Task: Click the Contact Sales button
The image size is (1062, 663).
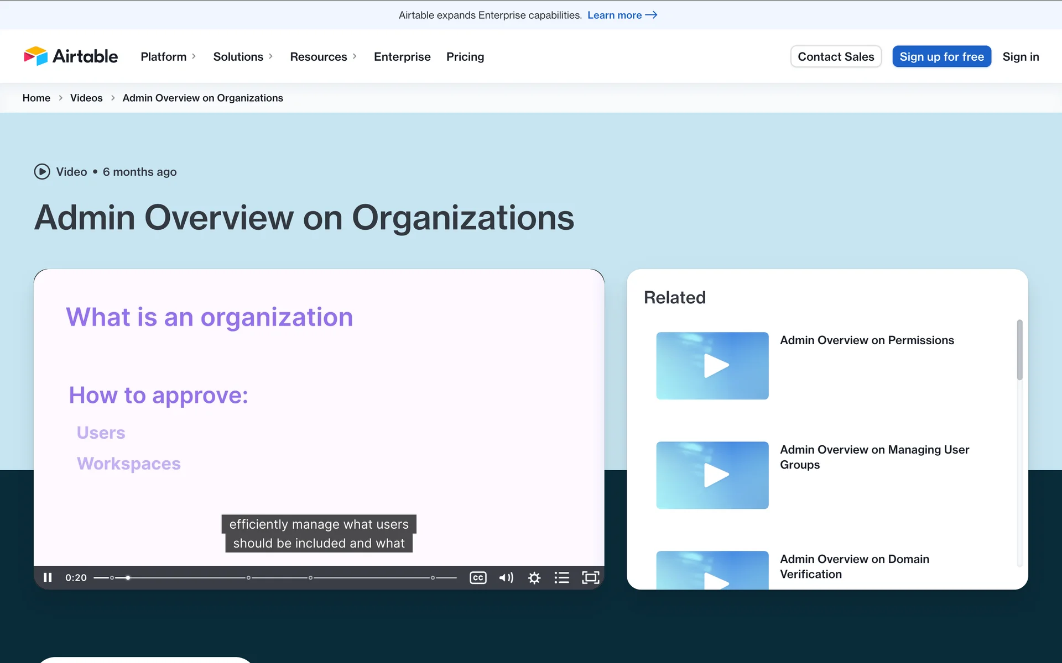Action: pyautogui.click(x=836, y=56)
